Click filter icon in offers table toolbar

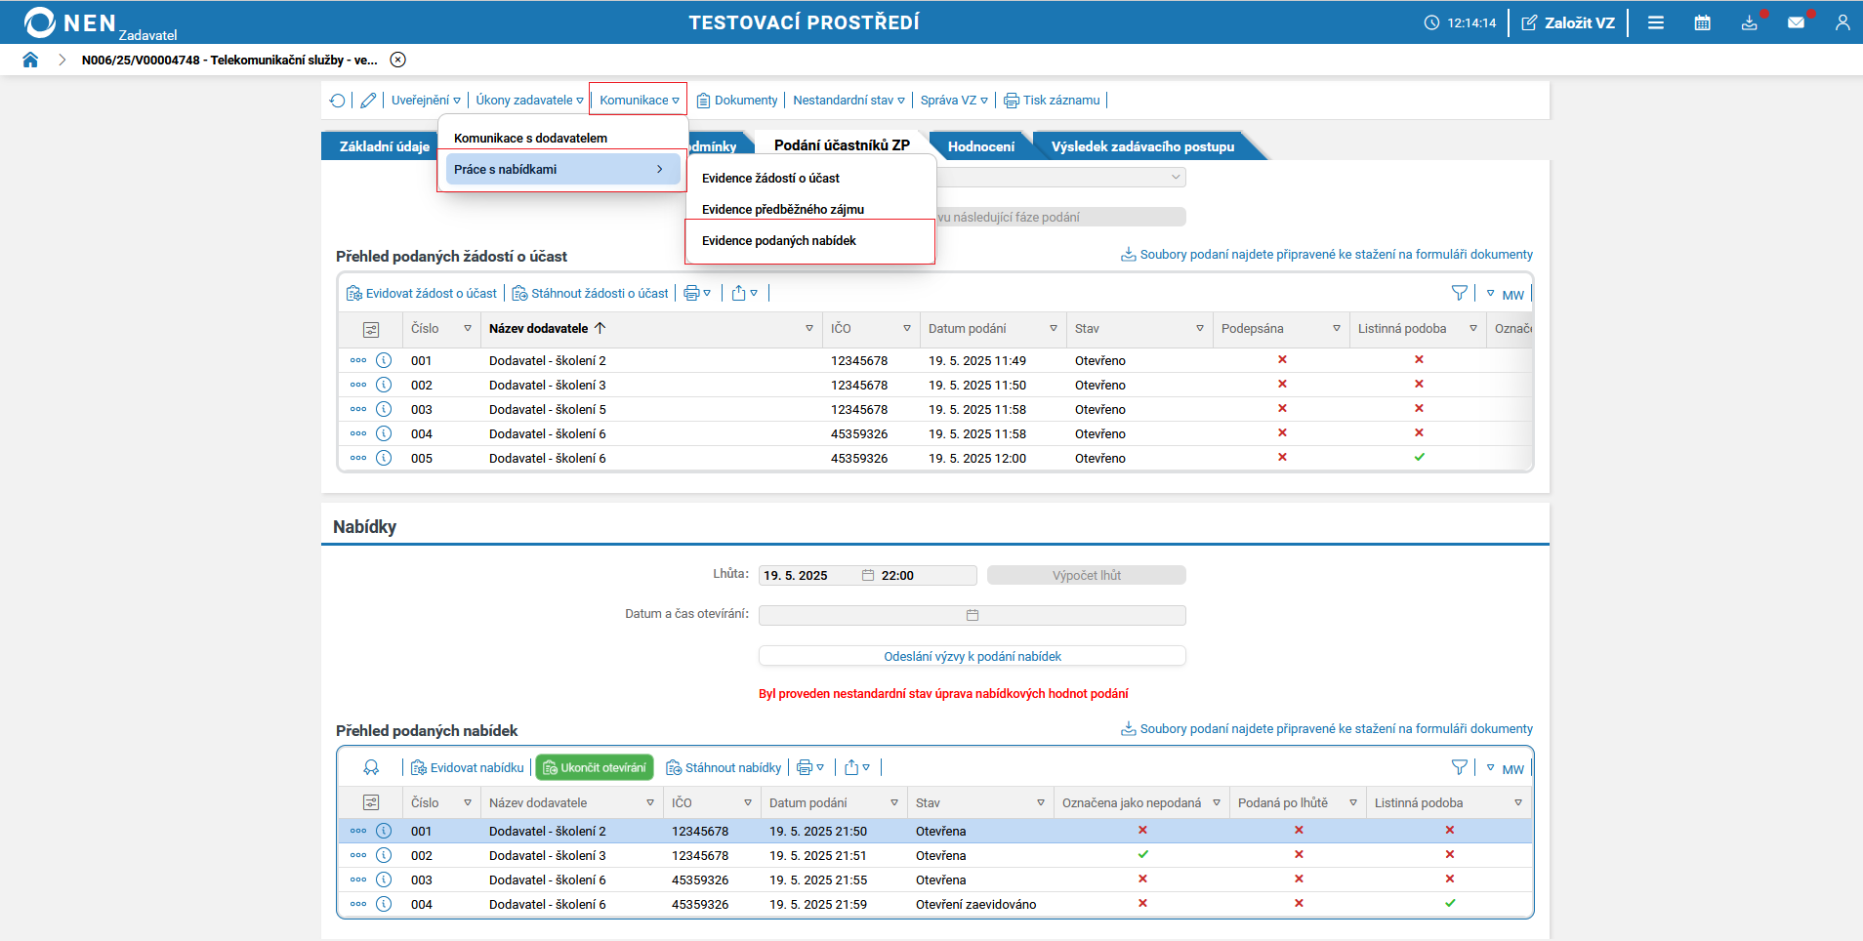pos(1459,767)
